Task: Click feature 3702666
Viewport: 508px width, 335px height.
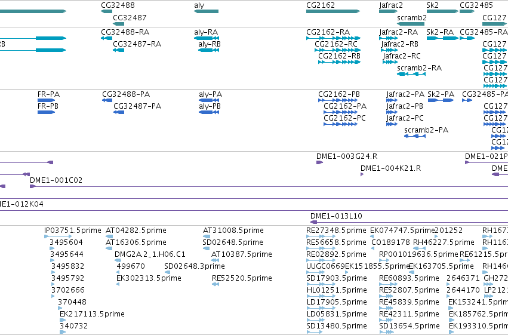Action: 53,297
